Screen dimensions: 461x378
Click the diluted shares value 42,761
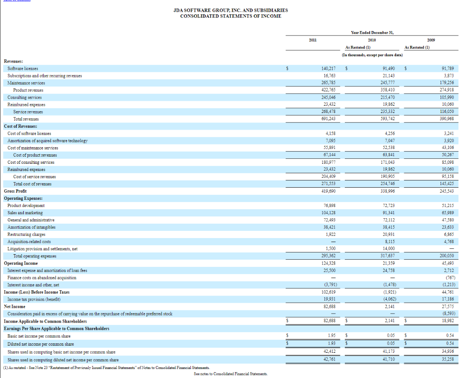click(x=330, y=359)
